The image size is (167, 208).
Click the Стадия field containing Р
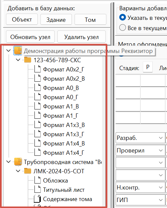[x=147, y=67]
